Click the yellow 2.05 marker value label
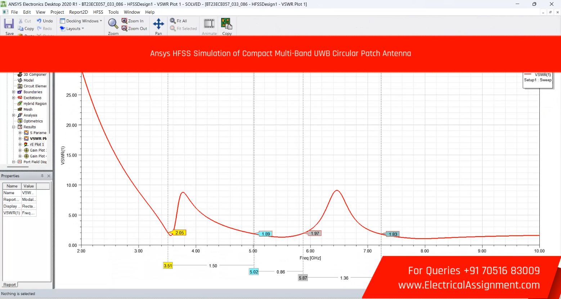The height and width of the screenshot is (299, 561). (179, 233)
